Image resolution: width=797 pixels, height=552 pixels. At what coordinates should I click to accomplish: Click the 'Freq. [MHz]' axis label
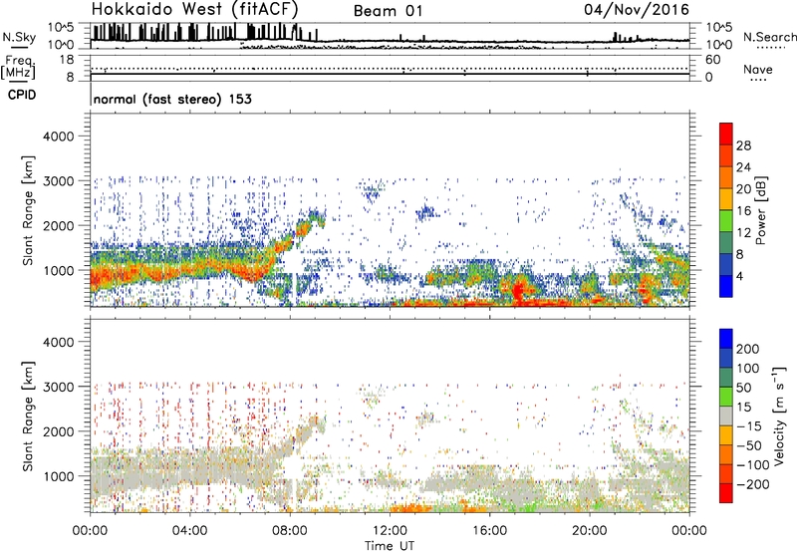[x=18, y=68]
